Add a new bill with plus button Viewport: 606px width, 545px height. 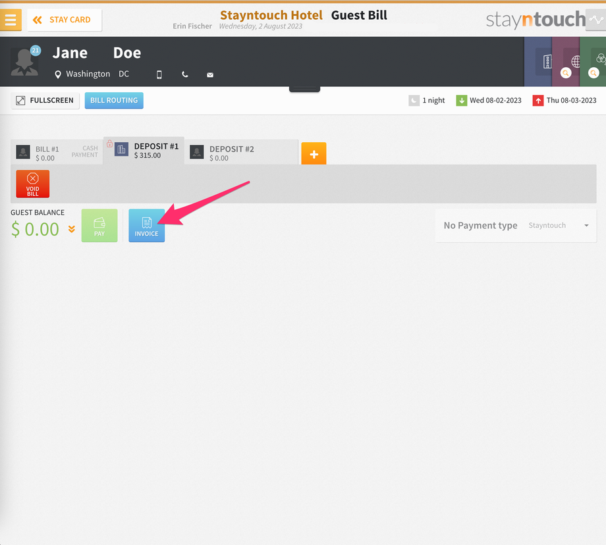point(314,153)
